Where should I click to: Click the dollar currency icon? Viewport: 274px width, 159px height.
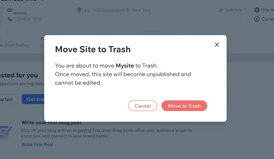pos(257,19)
